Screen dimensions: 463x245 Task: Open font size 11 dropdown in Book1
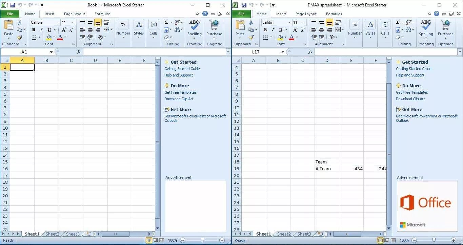pyautogui.click(x=73, y=22)
